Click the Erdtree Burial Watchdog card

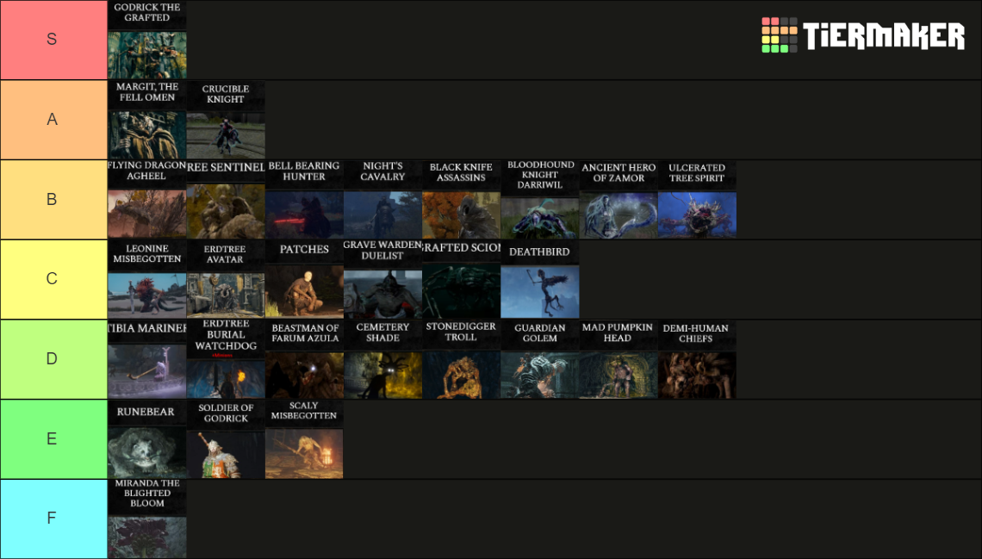coord(226,359)
